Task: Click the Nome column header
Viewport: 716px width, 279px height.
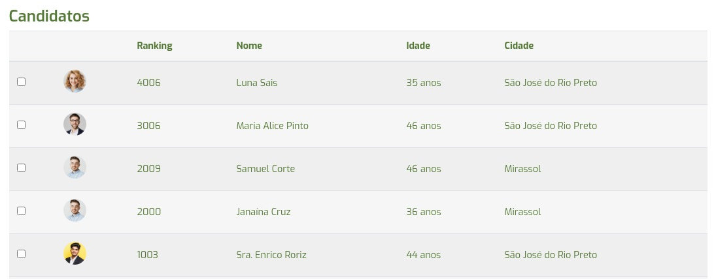Action: coord(249,46)
